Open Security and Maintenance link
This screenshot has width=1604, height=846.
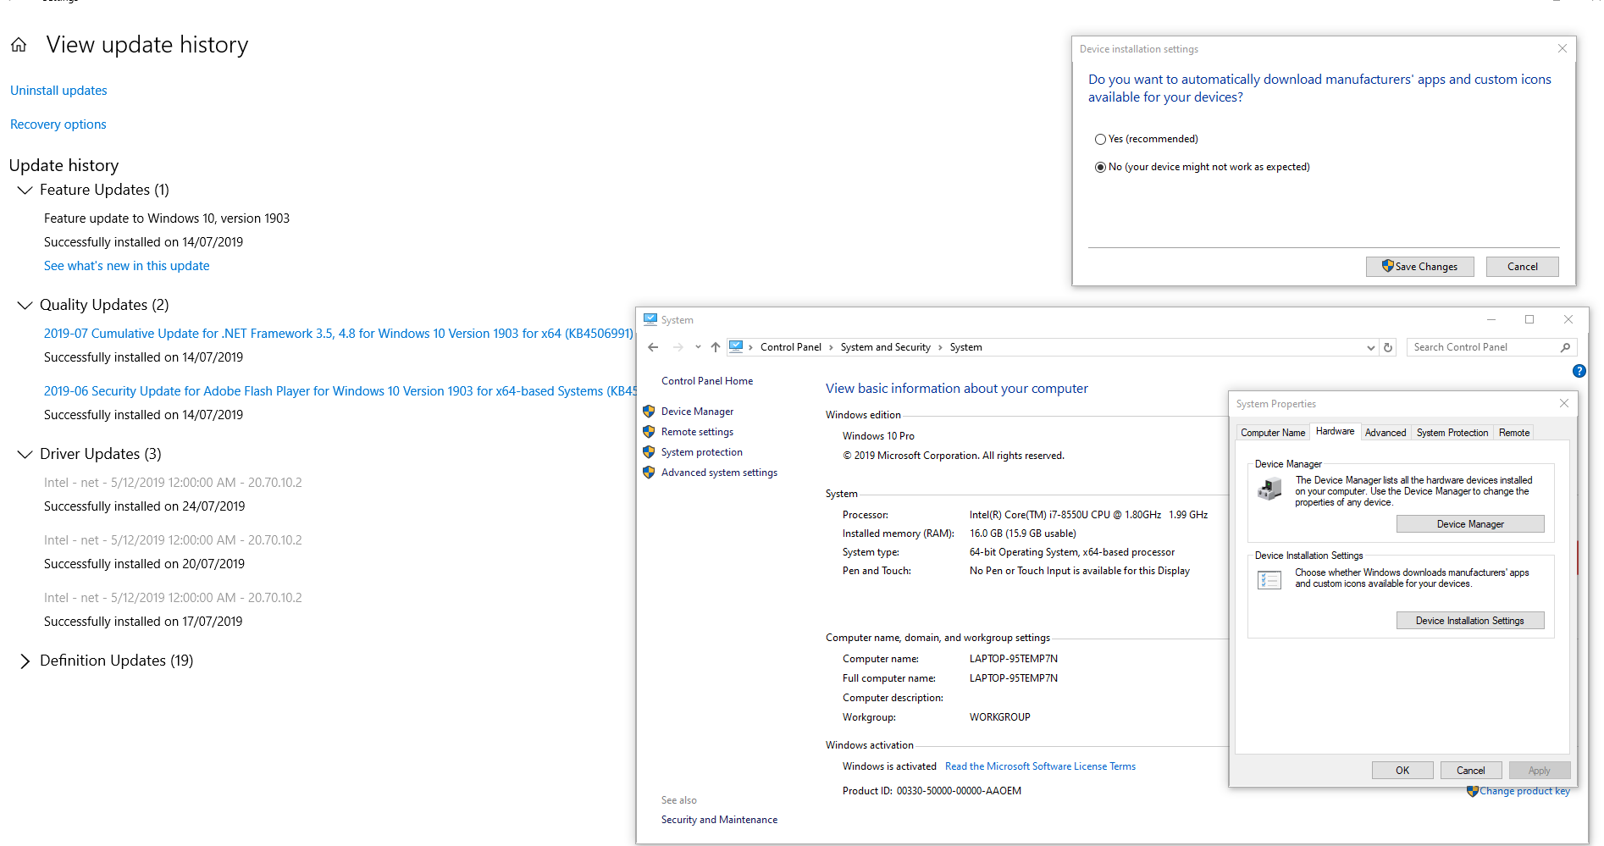(x=719, y=820)
